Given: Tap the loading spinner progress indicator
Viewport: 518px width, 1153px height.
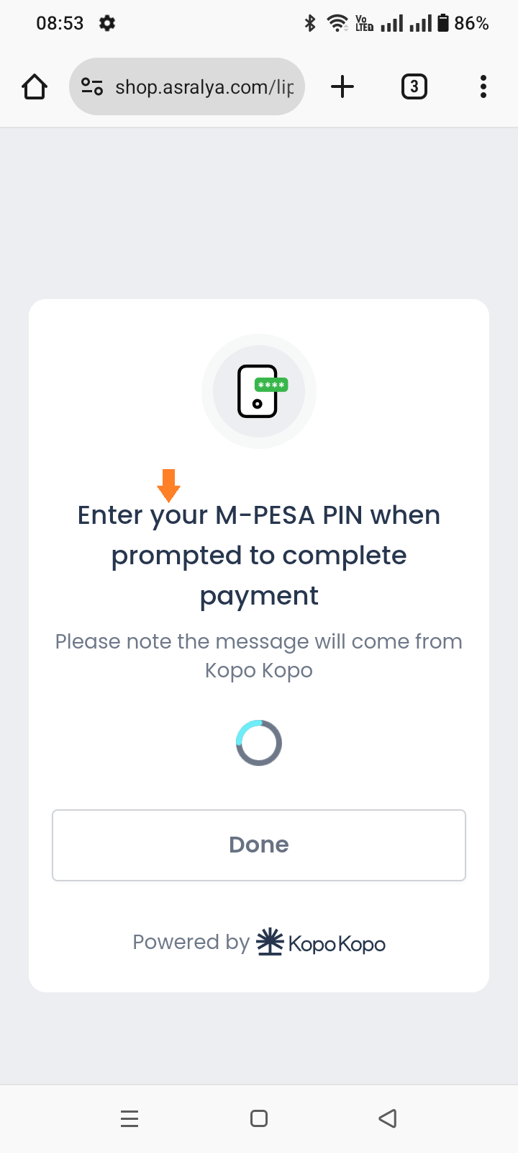Looking at the screenshot, I should pos(259,742).
